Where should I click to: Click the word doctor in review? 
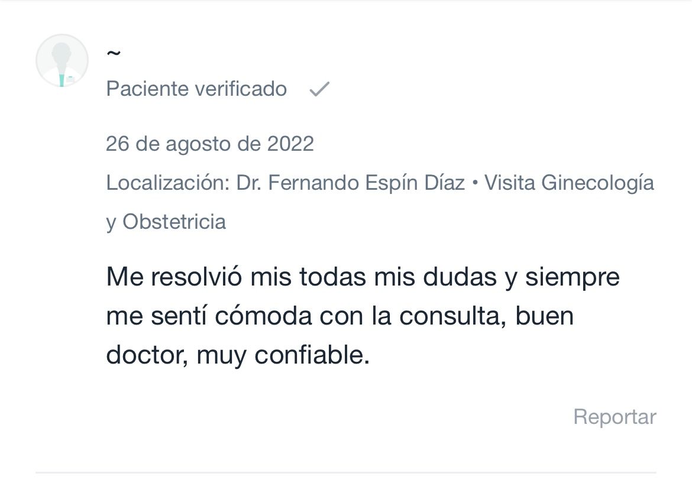point(147,355)
